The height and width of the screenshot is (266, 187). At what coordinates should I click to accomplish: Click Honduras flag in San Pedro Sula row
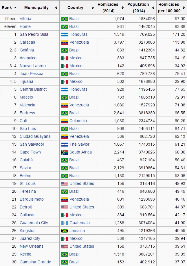point(65,35)
